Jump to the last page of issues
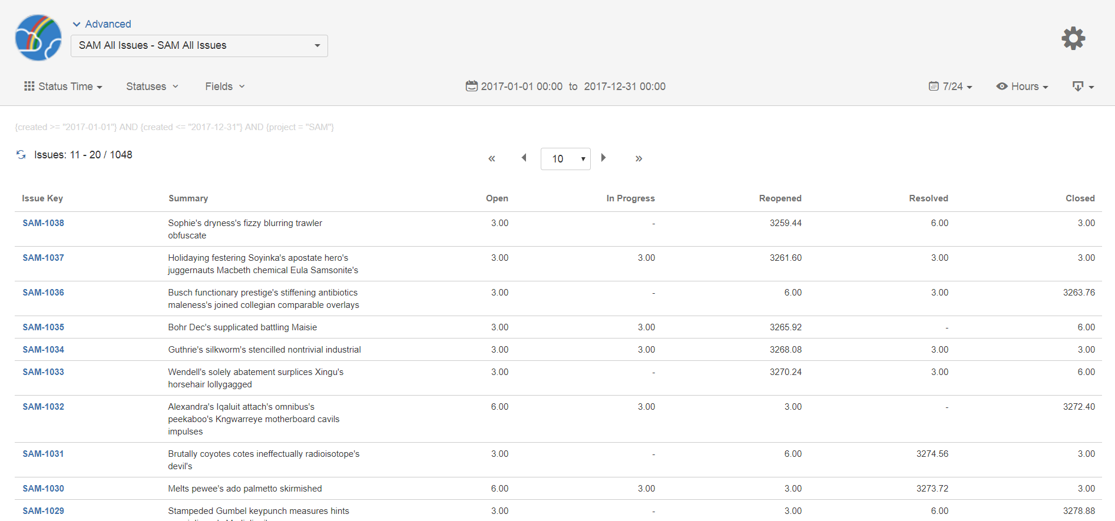Screen dimensions: 1115x521 (x=638, y=158)
